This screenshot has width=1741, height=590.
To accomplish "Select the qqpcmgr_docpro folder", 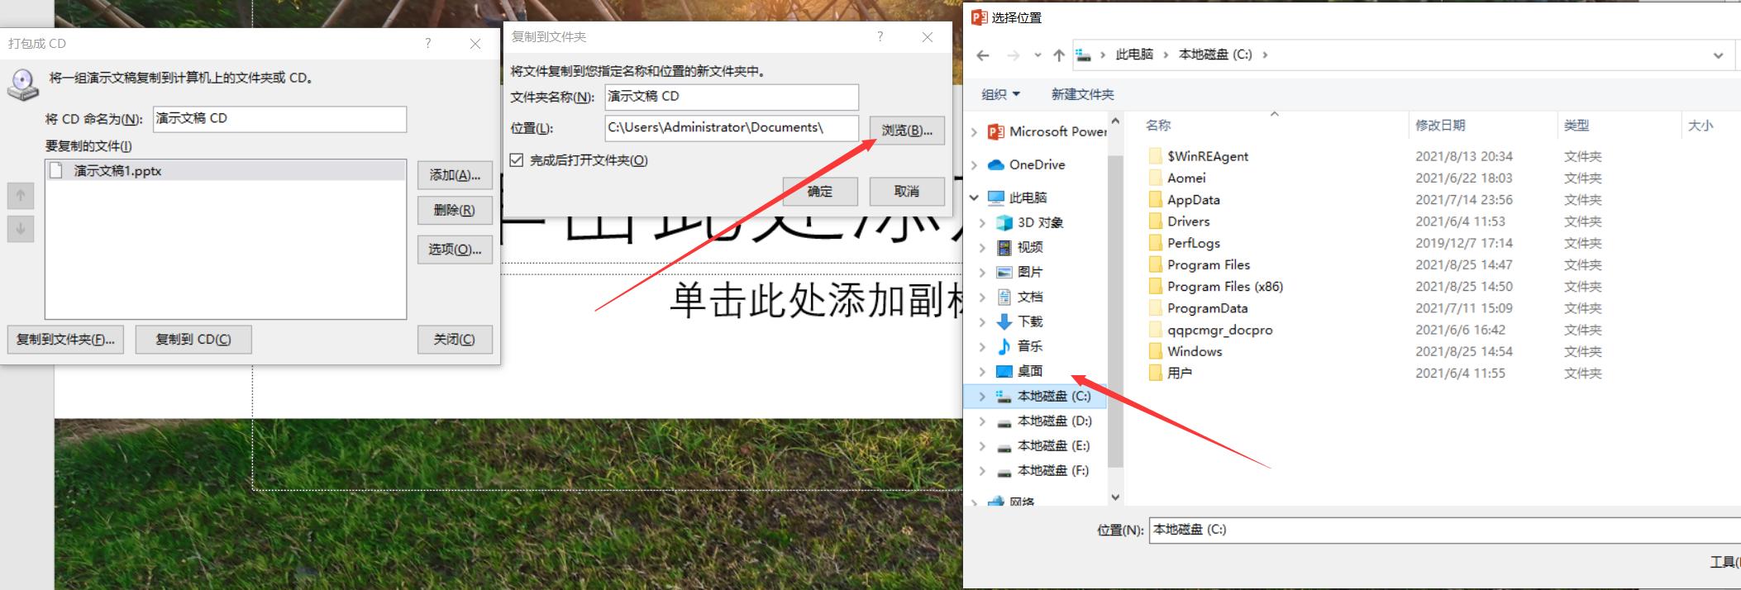I will tap(1219, 330).
